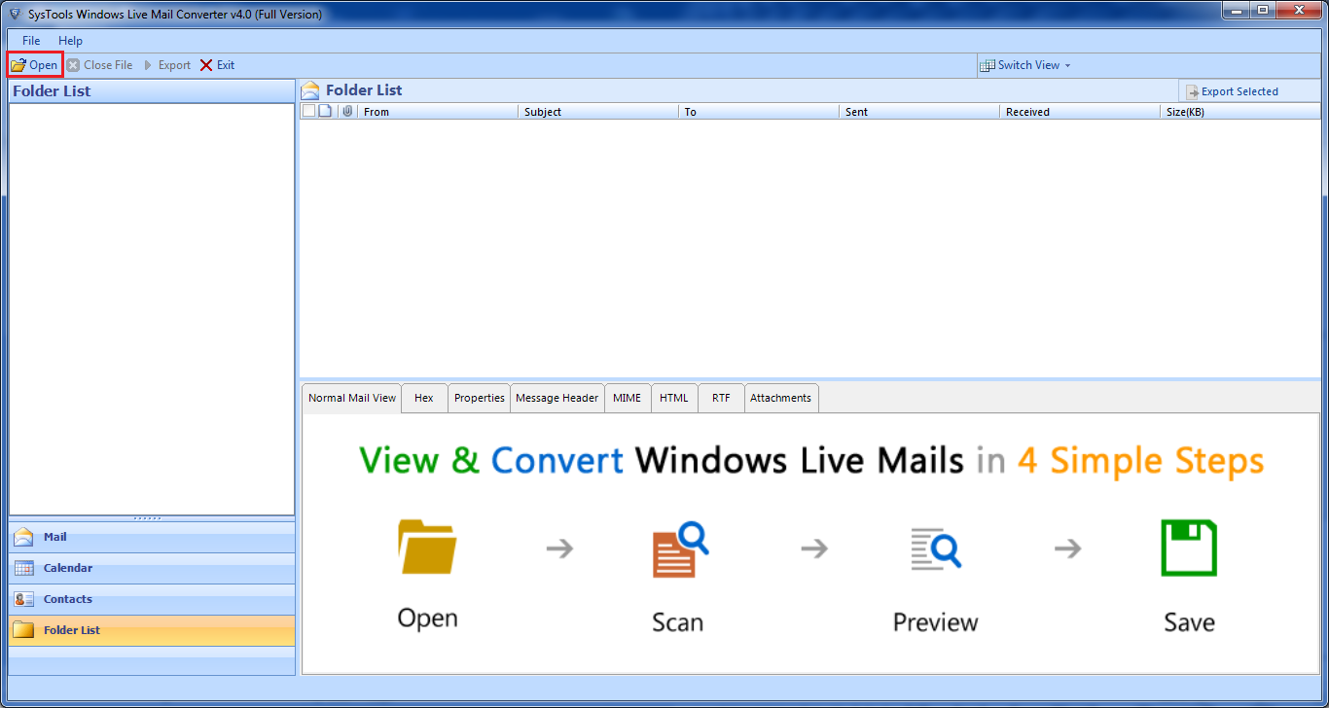Click the Preview magnifier graphic
Screen dimensions: 1329x708
(x=935, y=549)
